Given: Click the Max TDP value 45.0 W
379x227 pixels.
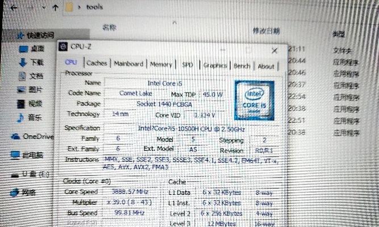Looking at the screenshot, I should (213, 94).
